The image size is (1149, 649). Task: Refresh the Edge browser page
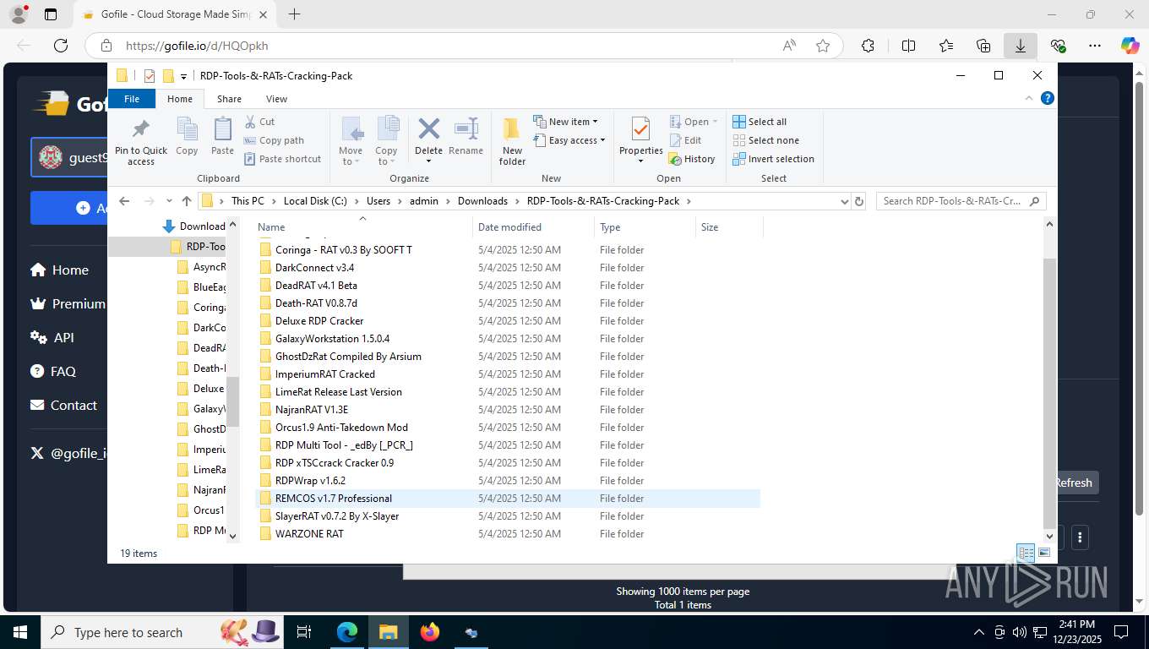coord(61,46)
